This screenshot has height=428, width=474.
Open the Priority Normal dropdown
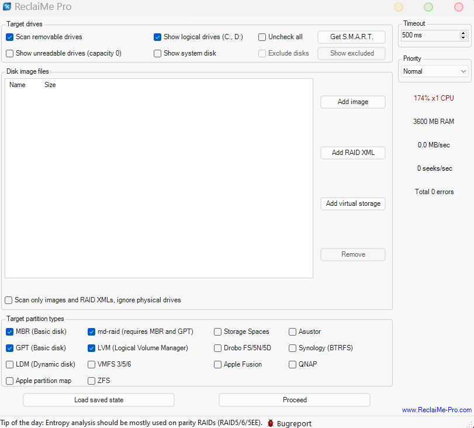434,71
